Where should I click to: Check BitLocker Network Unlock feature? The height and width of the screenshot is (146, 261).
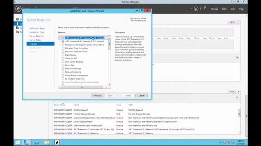[x=63, y=52]
